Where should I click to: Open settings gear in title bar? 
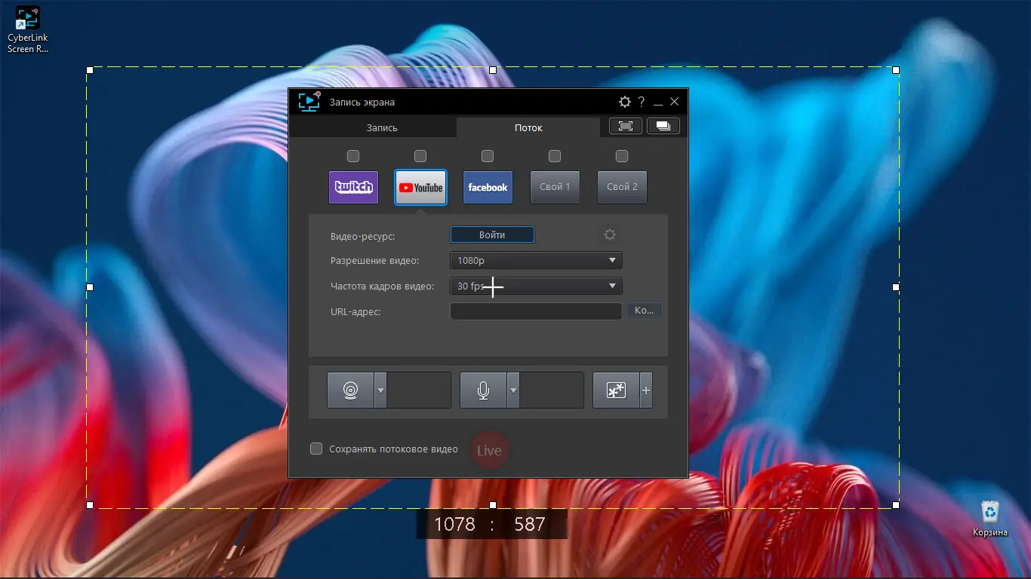tap(624, 102)
